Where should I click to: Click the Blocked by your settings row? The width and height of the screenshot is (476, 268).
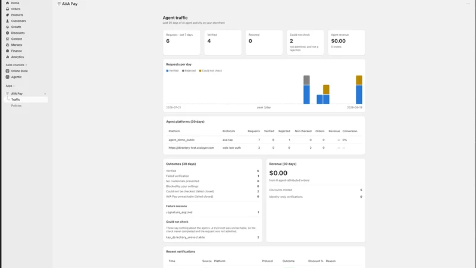(212, 186)
